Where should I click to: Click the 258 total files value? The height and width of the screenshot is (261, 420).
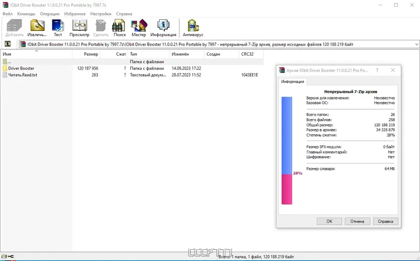click(392, 120)
